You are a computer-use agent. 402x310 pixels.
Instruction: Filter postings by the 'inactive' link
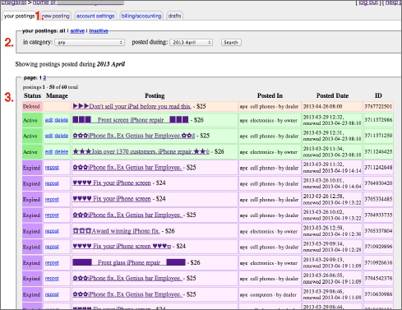pos(99,31)
